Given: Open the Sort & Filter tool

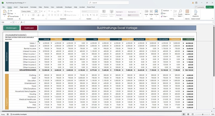Looking at the screenshot, I should click(175, 13).
